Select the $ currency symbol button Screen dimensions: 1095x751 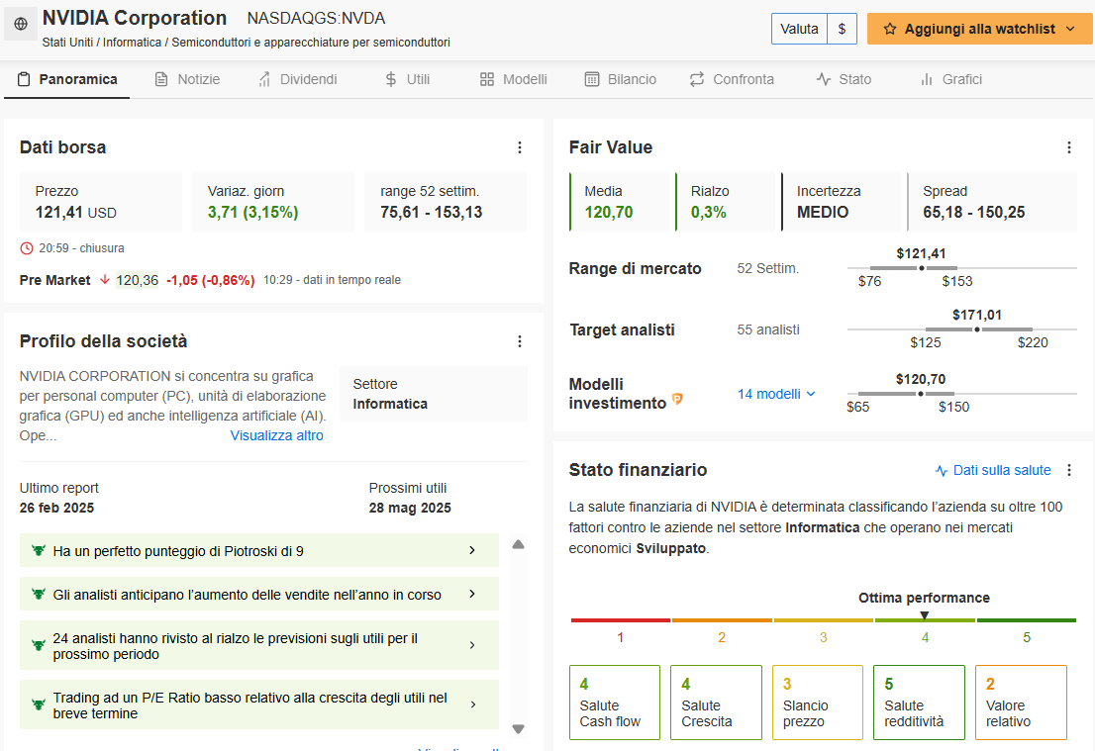point(843,30)
